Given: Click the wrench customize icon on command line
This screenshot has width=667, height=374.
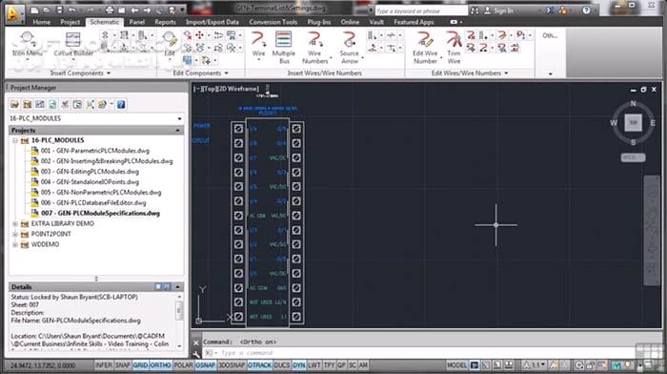Looking at the screenshot, I should click(196, 353).
